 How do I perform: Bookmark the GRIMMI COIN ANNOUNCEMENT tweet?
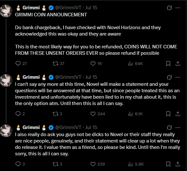pyautogui.click(x=168, y=63)
